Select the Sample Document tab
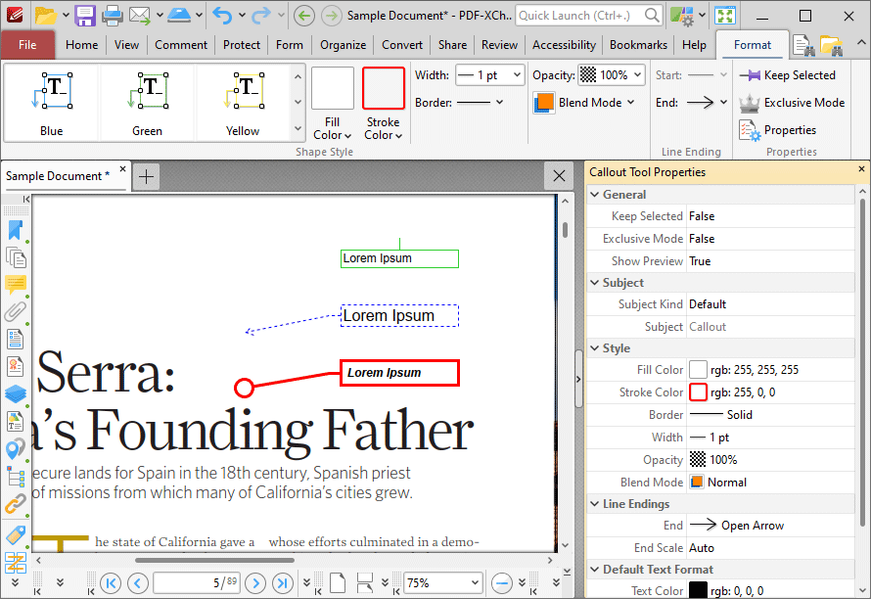 pos(58,176)
